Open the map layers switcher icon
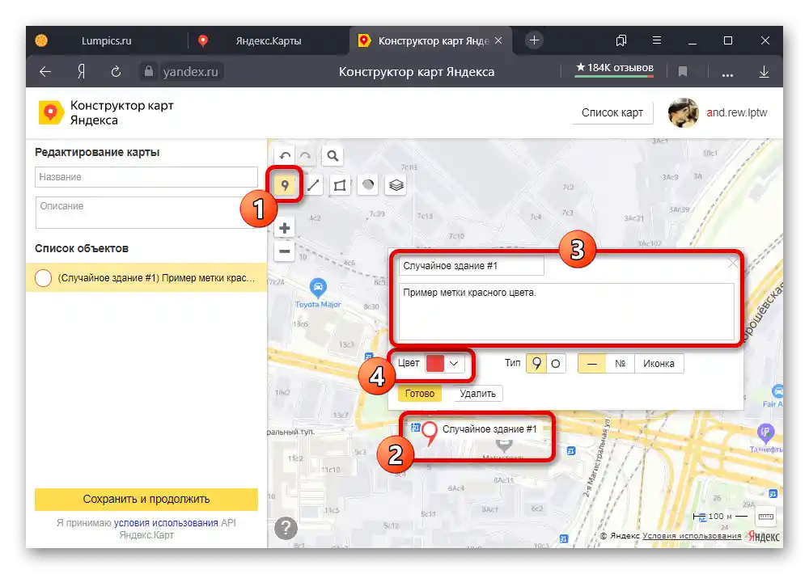809x574 pixels. tap(395, 184)
